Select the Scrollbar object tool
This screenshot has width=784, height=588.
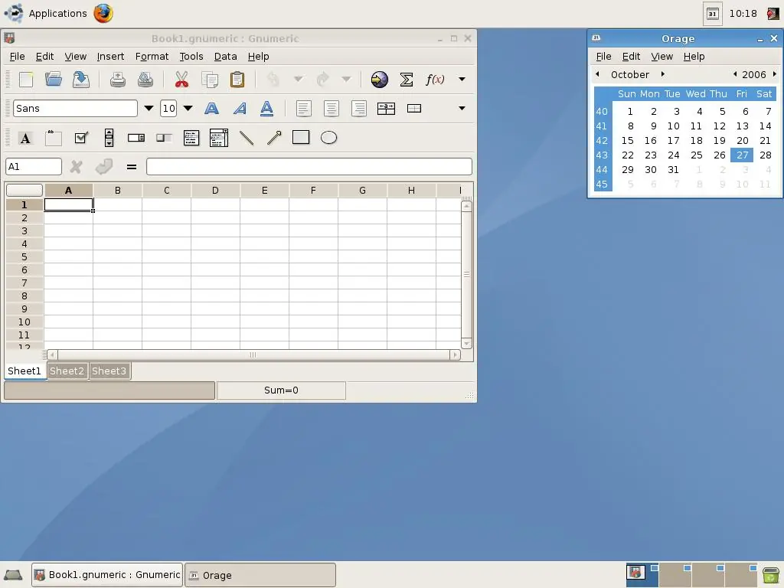coord(109,138)
